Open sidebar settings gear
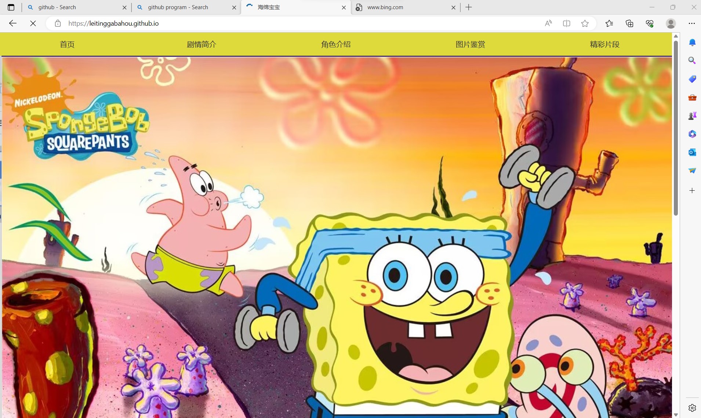Viewport: 701px width, 418px height. point(692,408)
